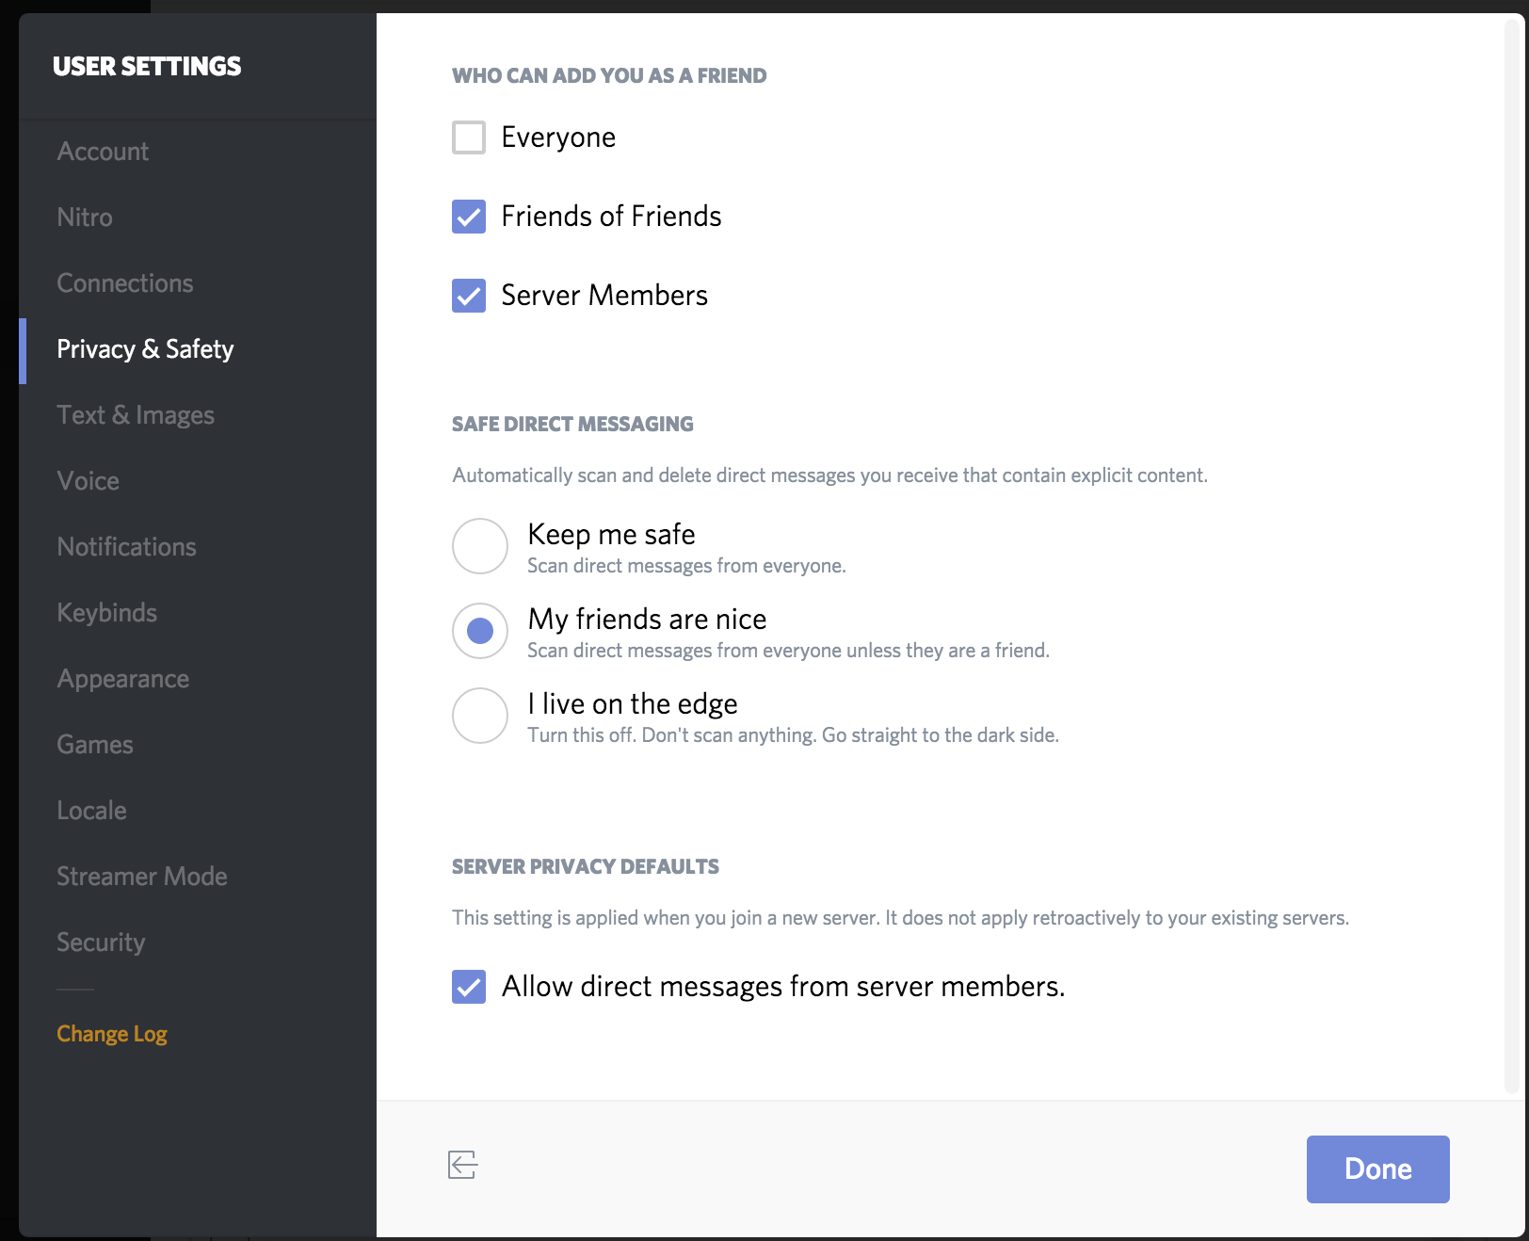Switch to Appearance settings

pos(123,679)
